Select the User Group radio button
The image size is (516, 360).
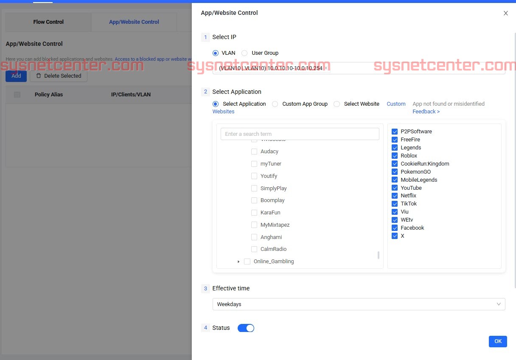[x=244, y=53]
